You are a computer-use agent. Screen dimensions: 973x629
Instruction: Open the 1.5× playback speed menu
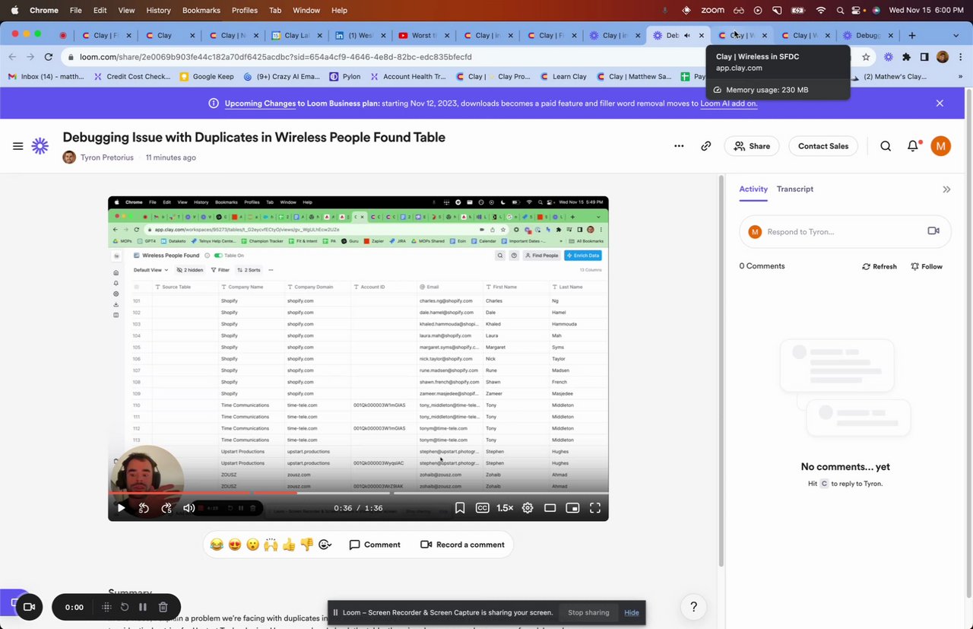click(x=505, y=508)
